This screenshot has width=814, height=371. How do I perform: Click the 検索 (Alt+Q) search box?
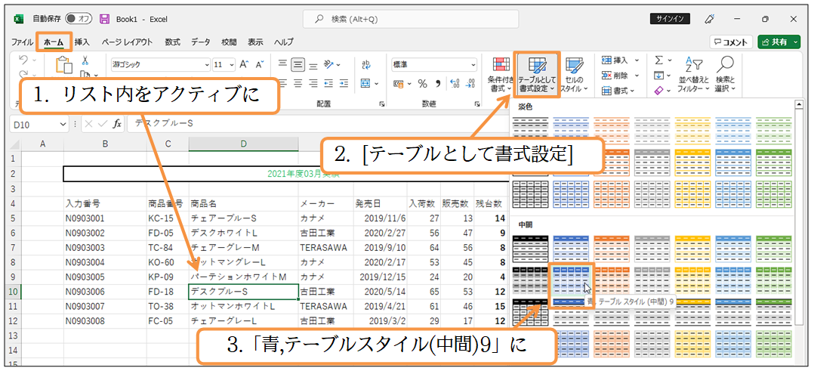pos(411,19)
